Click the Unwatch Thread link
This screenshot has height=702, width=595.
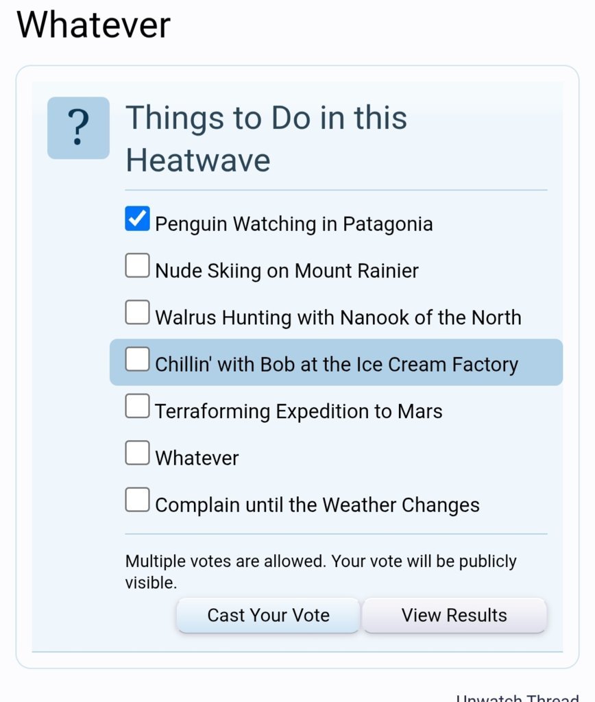518,697
